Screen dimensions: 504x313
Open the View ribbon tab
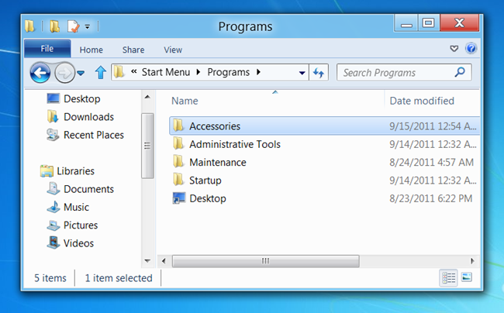(173, 50)
